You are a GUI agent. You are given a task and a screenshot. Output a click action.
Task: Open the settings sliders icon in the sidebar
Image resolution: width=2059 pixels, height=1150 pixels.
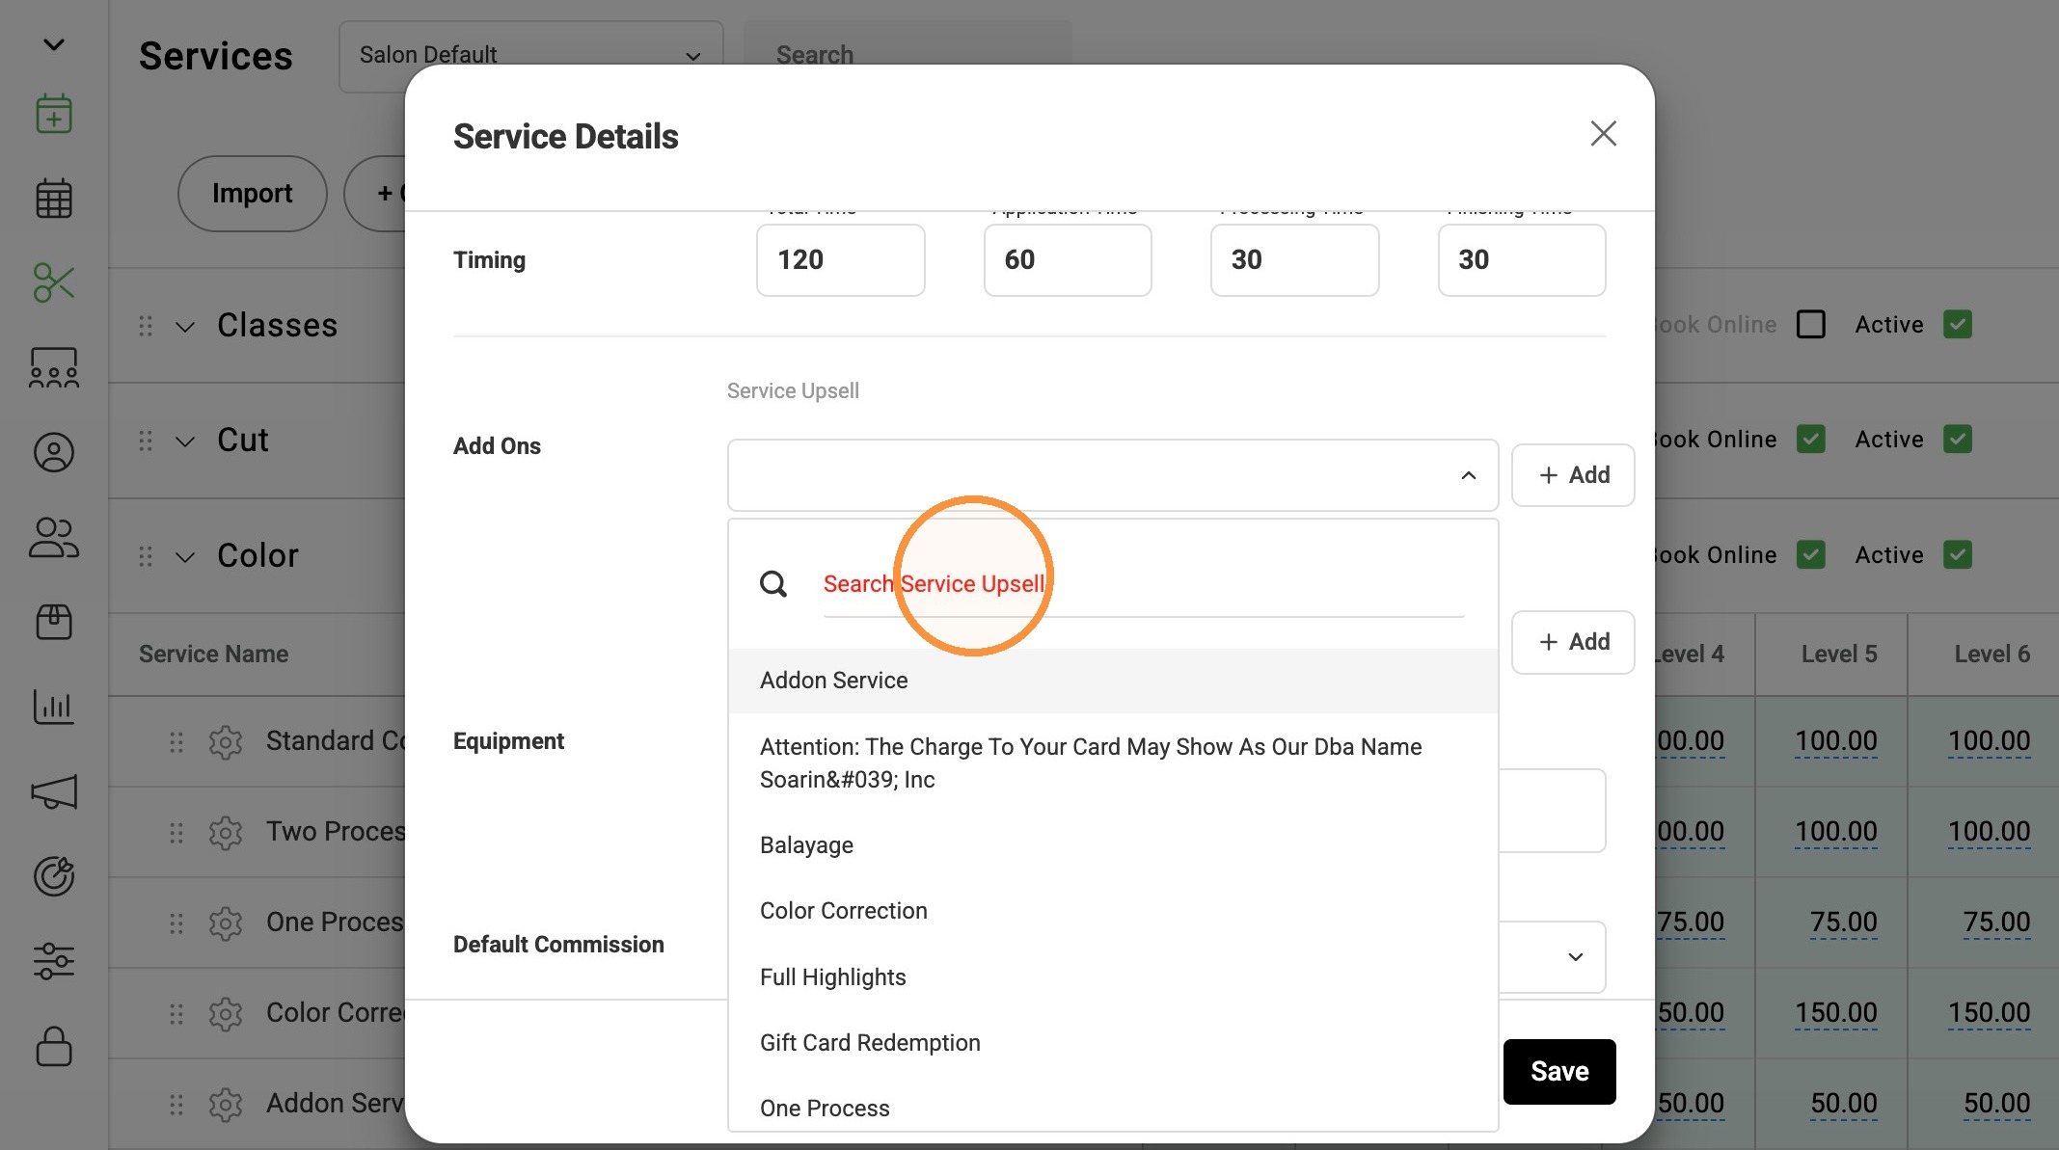tap(54, 961)
